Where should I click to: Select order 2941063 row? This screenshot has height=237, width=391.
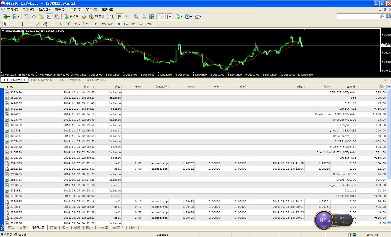[x=195, y=163]
